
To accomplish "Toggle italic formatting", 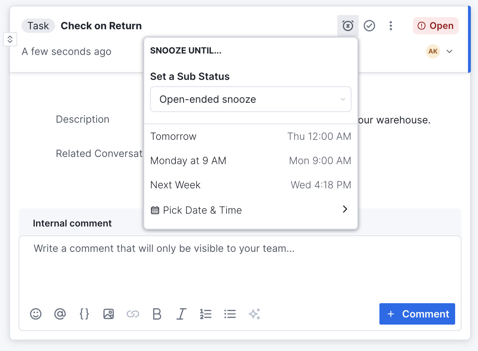I will pyautogui.click(x=181, y=314).
